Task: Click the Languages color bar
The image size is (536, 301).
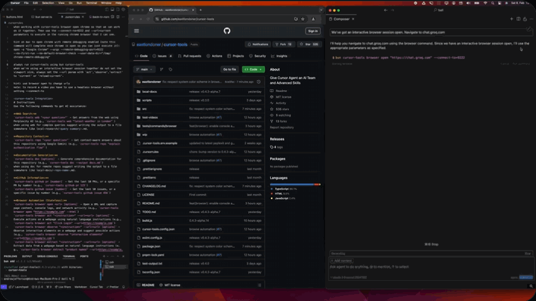Action: tap(295, 185)
